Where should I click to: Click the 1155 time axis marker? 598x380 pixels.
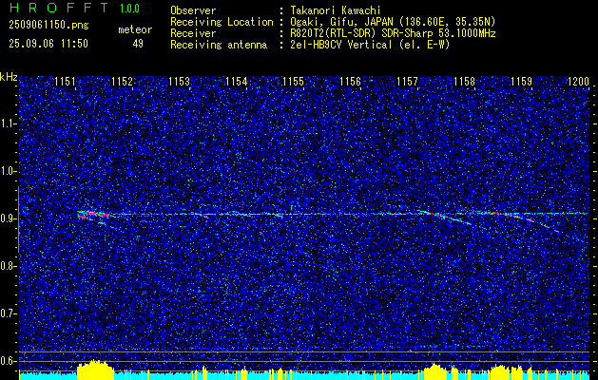[x=293, y=82]
